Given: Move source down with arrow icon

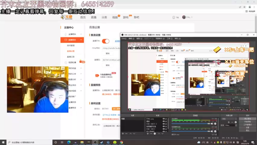Looking at the screenshot, I should tap(163, 134).
